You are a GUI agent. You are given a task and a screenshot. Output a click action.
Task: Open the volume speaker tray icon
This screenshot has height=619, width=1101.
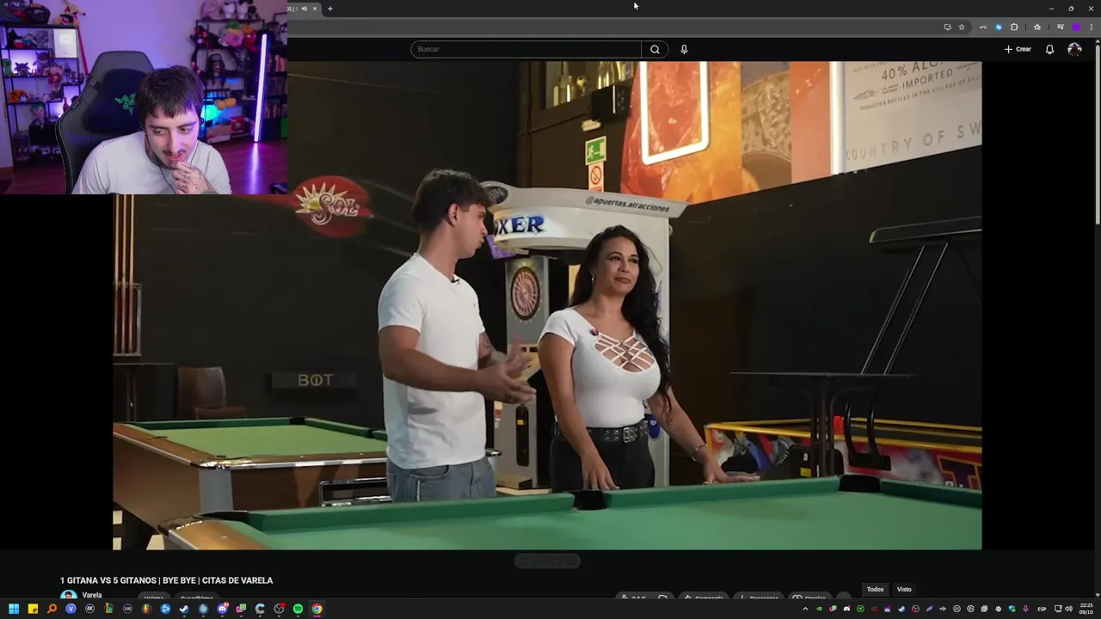click(x=1069, y=609)
